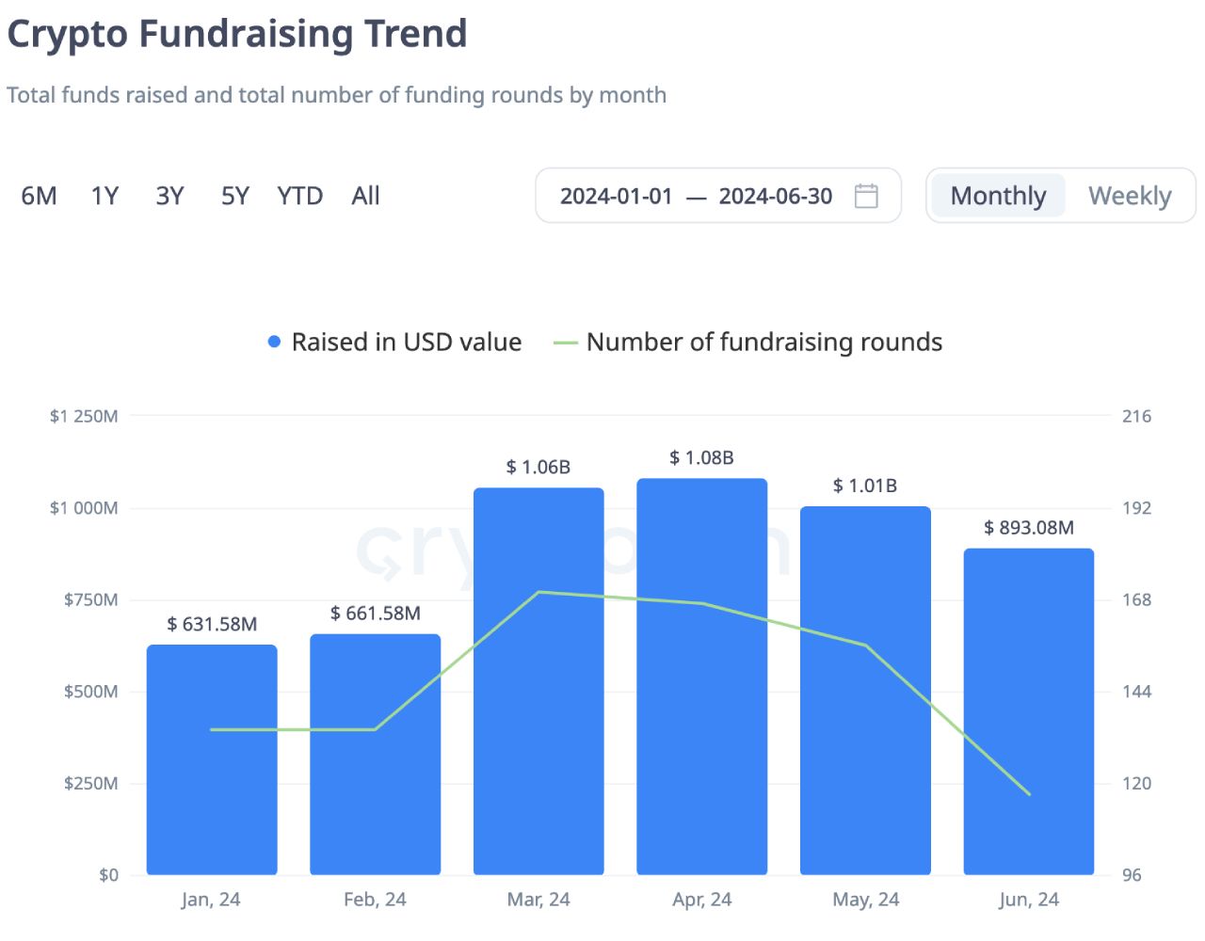Click the May, 24 bar
The image size is (1205, 941).
pyautogui.click(x=865, y=691)
